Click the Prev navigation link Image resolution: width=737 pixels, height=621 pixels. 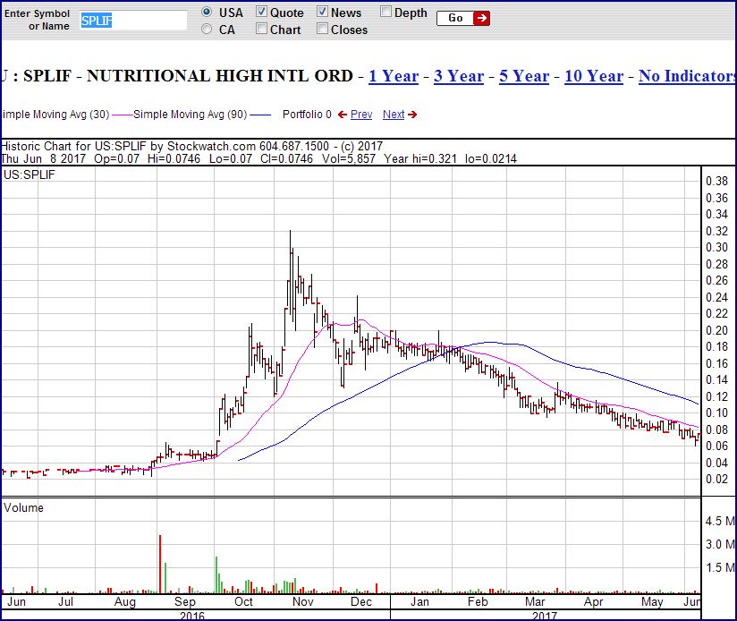(361, 115)
